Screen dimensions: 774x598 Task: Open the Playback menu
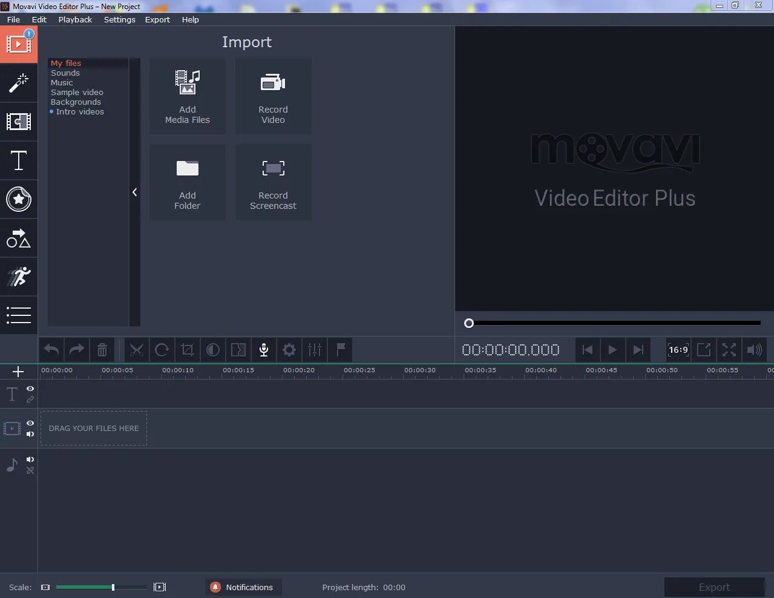76,19
